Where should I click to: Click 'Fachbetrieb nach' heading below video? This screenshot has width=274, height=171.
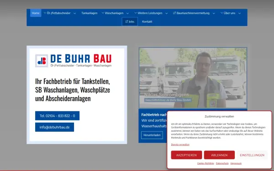pos(154,115)
